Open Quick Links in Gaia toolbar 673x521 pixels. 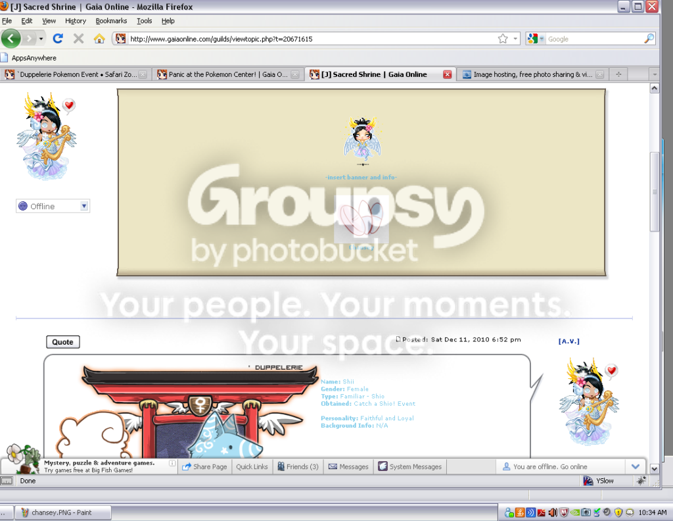click(252, 466)
